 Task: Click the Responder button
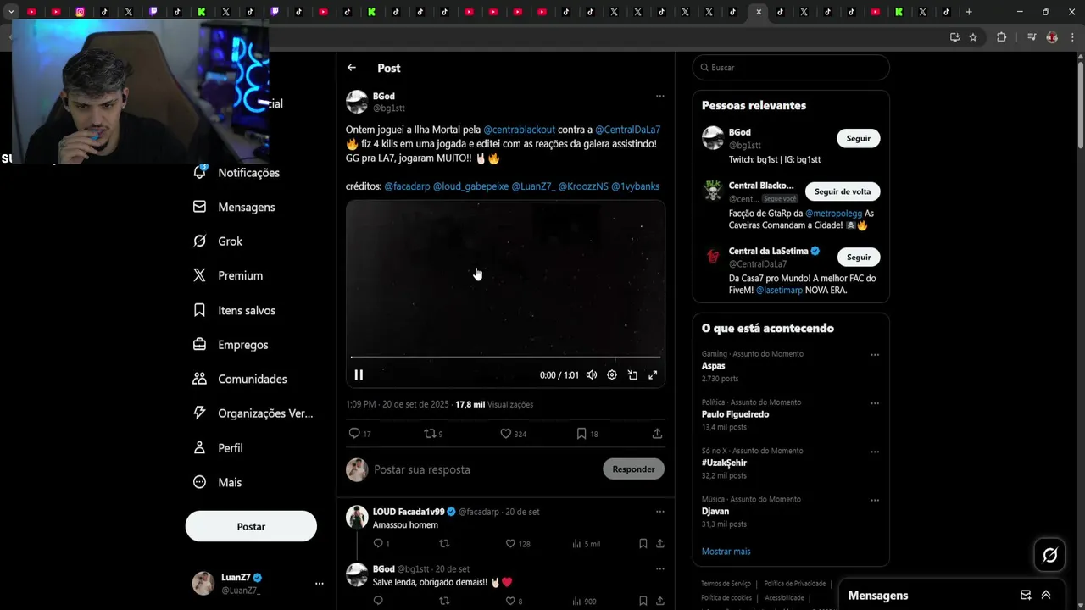click(x=633, y=469)
